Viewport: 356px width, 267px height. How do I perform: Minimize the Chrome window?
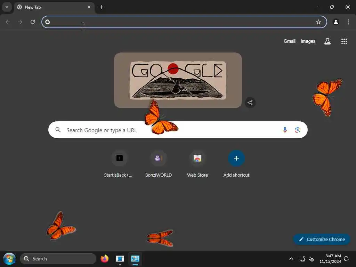point(316,7)
